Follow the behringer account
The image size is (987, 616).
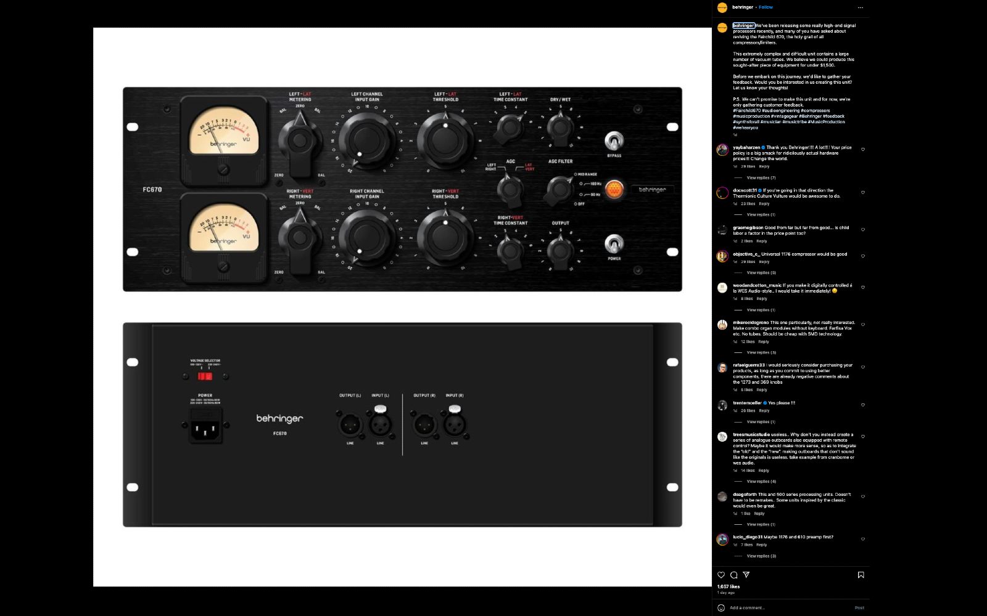766,7
